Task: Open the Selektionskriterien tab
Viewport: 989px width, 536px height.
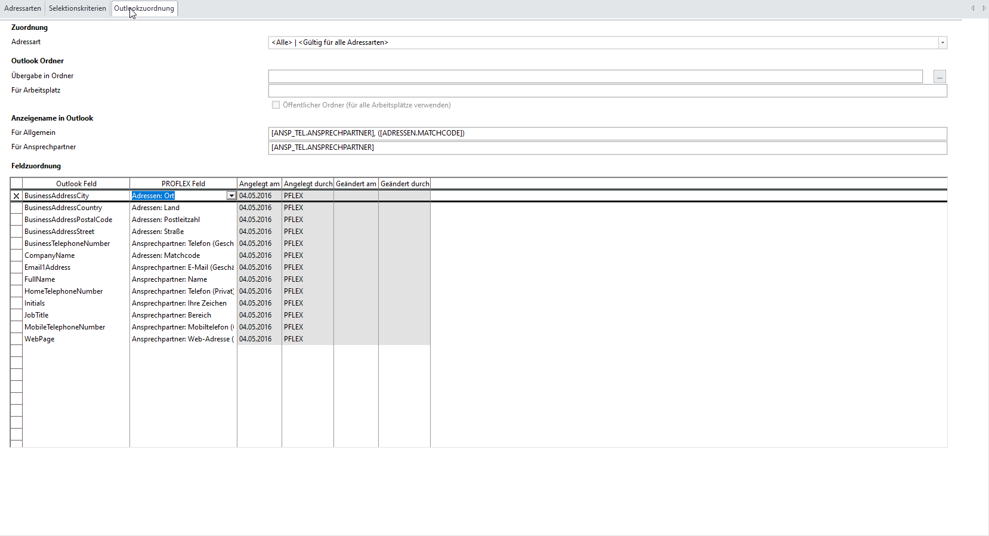Action: pos(78,8)
